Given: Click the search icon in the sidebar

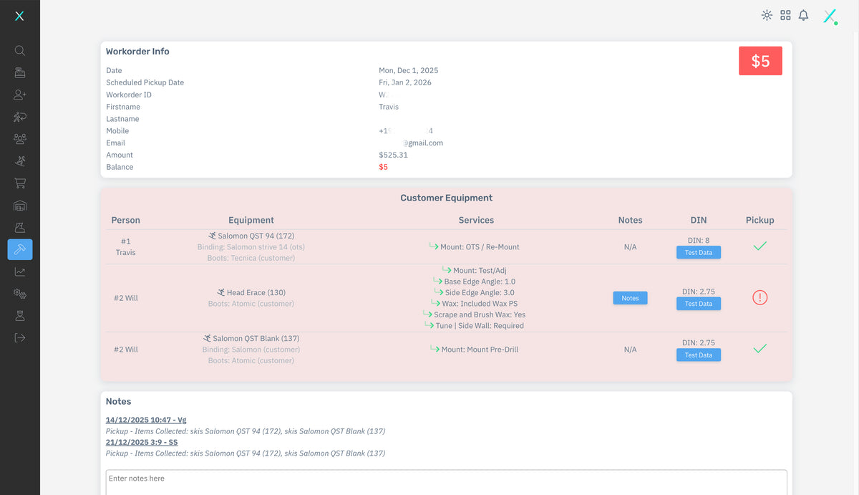Looking at the screenshot, I should point(20,51).
